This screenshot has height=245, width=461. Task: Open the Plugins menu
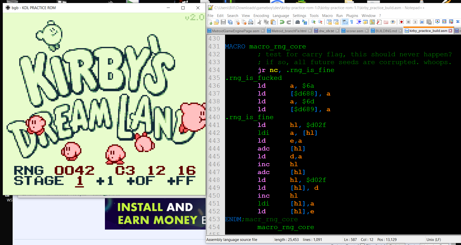[x=352, y=16]
